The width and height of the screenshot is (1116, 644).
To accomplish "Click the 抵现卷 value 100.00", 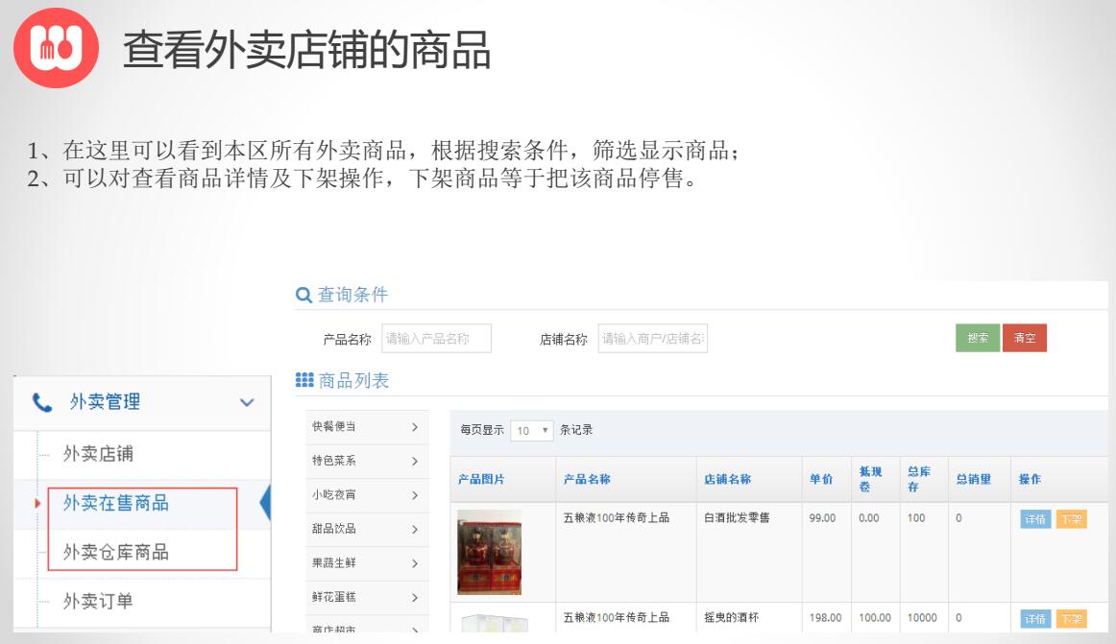I will (x=875, y=618).
